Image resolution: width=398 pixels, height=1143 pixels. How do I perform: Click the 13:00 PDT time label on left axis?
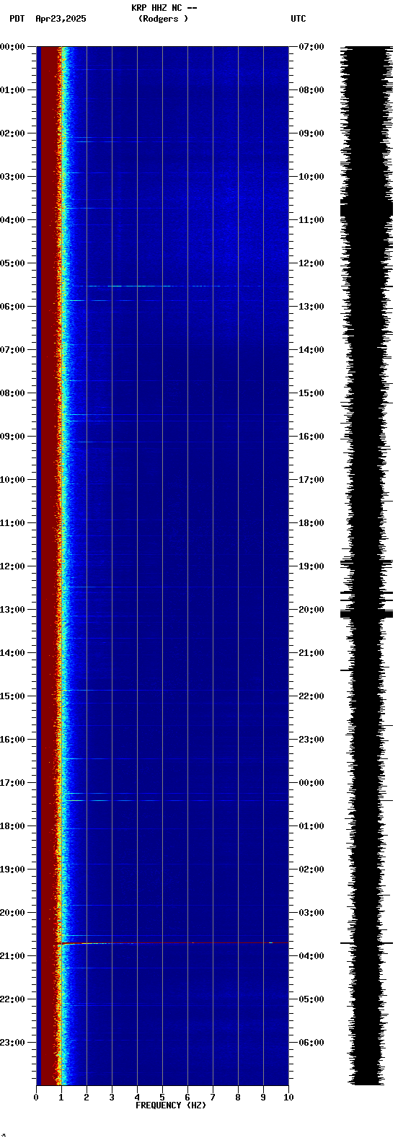(12, 610)
